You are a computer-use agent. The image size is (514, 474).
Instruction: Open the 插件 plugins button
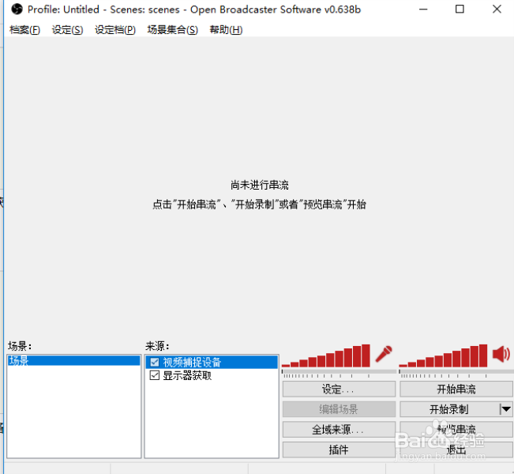339,450
